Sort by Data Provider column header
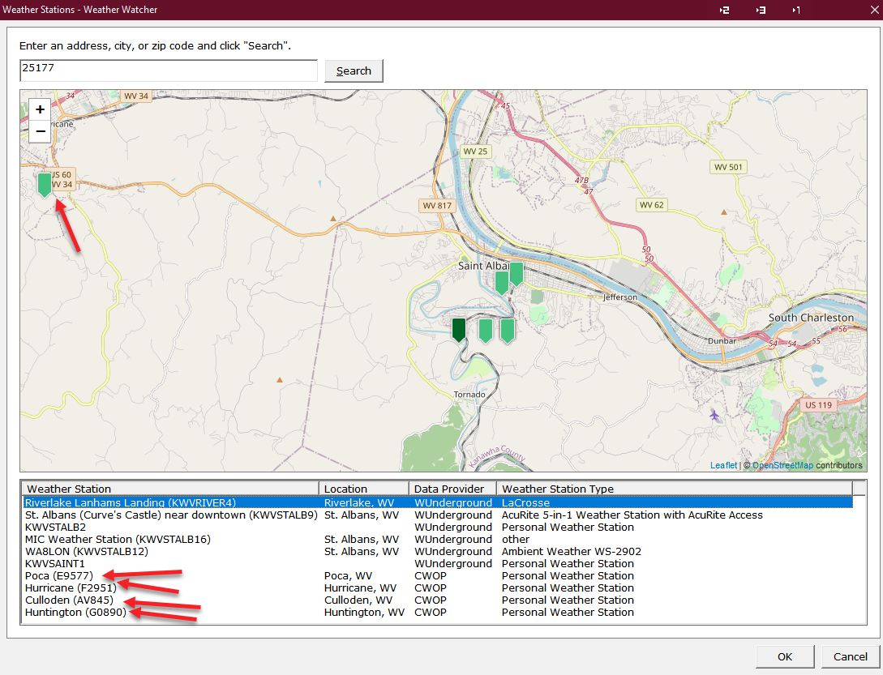Image resolution: width=883 pixels, height=675 pixels. coord(452,489)
